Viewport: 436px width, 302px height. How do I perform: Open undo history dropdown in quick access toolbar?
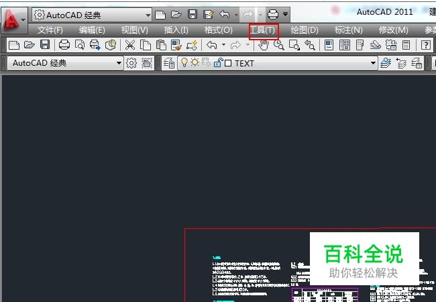(x=236, y=15)
